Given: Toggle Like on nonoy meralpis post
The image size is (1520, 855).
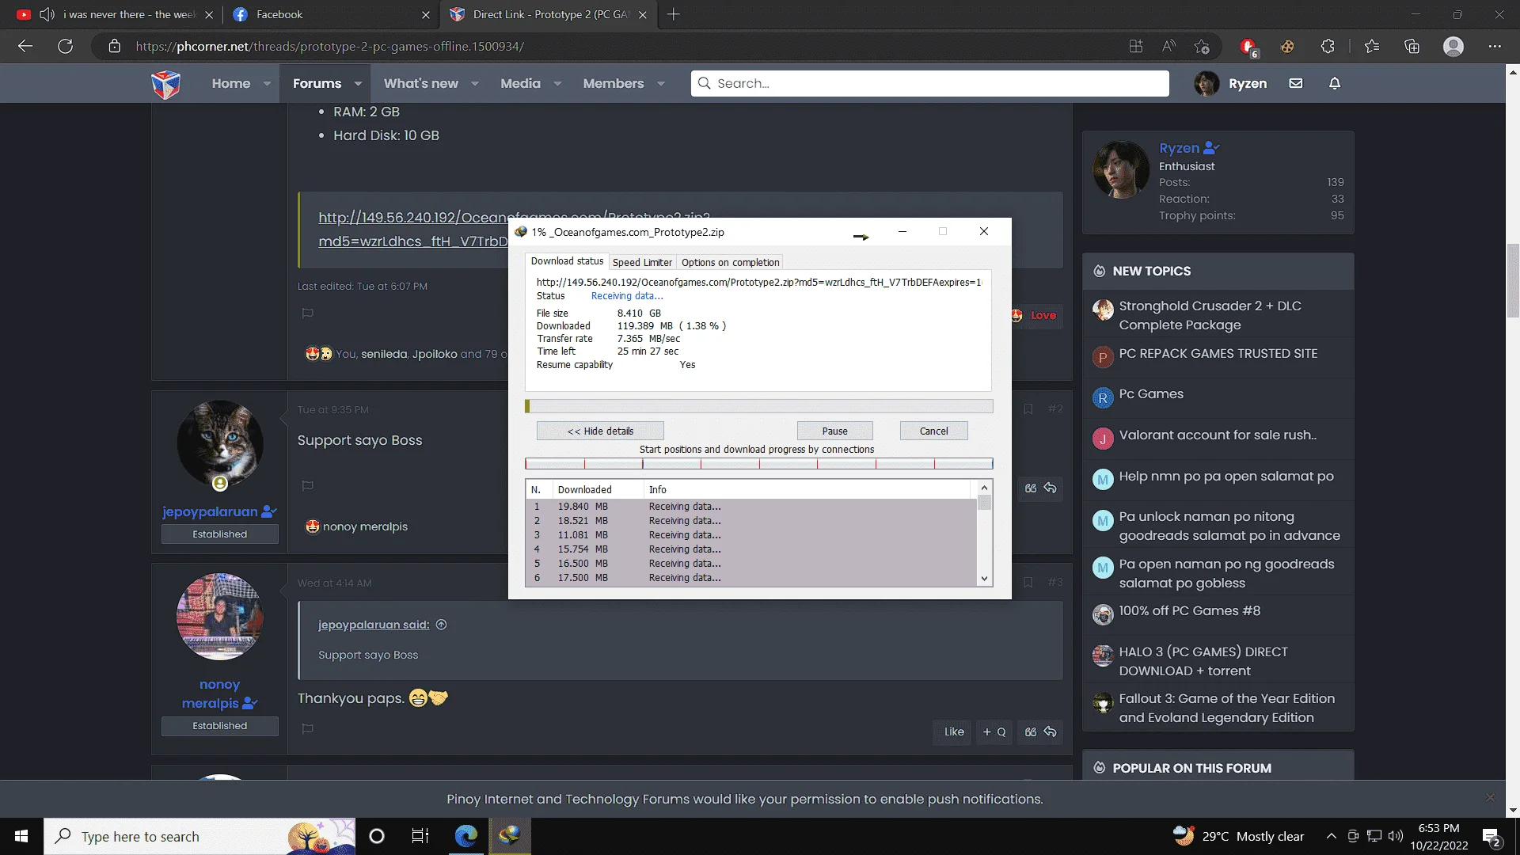Looking at the screenshot, I should [x=953, y=731].
